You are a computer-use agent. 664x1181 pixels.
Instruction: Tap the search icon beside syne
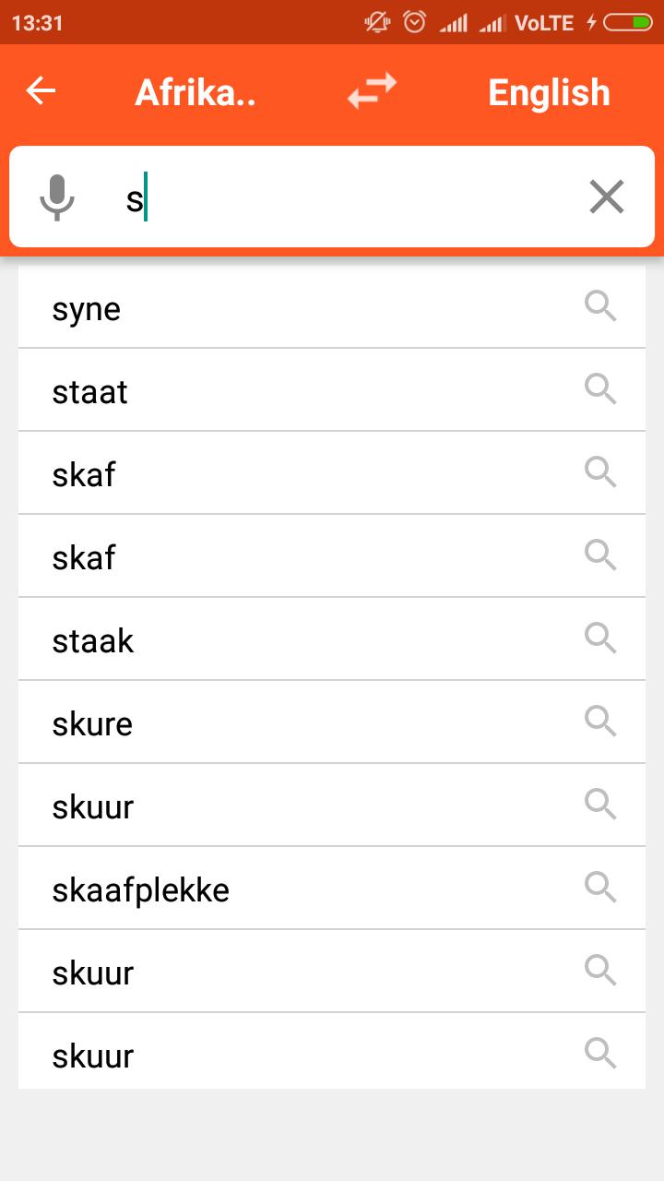[x=600, y=306]
